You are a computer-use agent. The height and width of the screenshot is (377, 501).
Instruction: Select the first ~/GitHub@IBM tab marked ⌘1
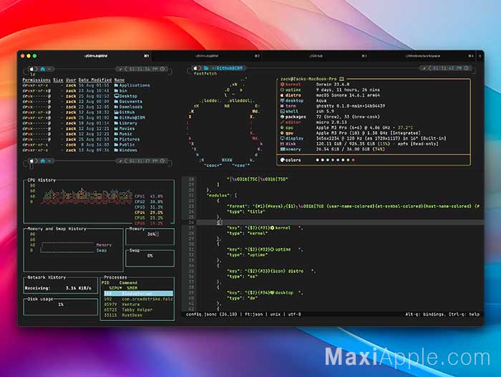pyautogui.click(x=95, y=56)
